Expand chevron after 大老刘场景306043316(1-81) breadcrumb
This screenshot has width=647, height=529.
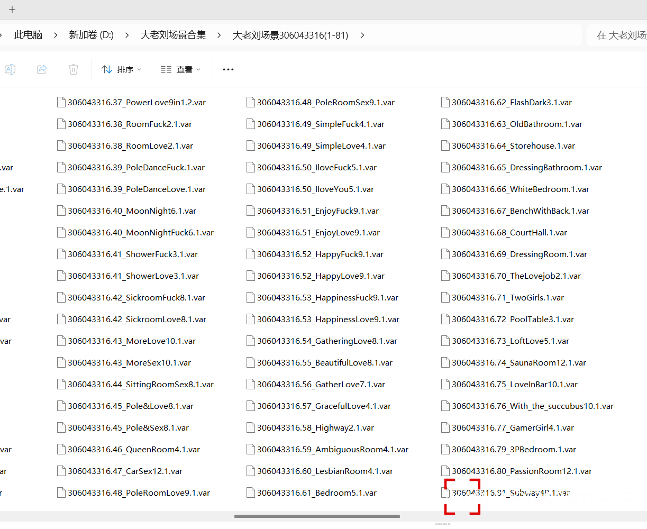coord(362,35)
